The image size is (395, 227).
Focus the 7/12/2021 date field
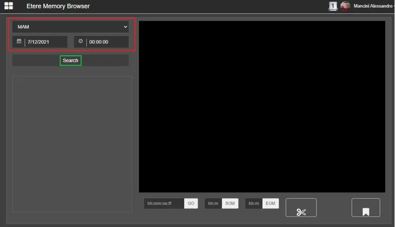coord(45,42)
